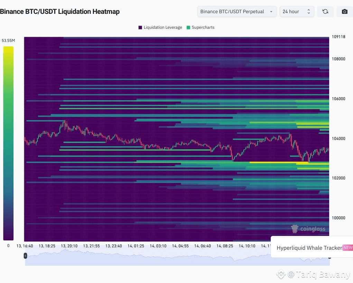The image size is (353, 283).
Task: Take a screenshot using the camera icon
Action: [344, 11]
